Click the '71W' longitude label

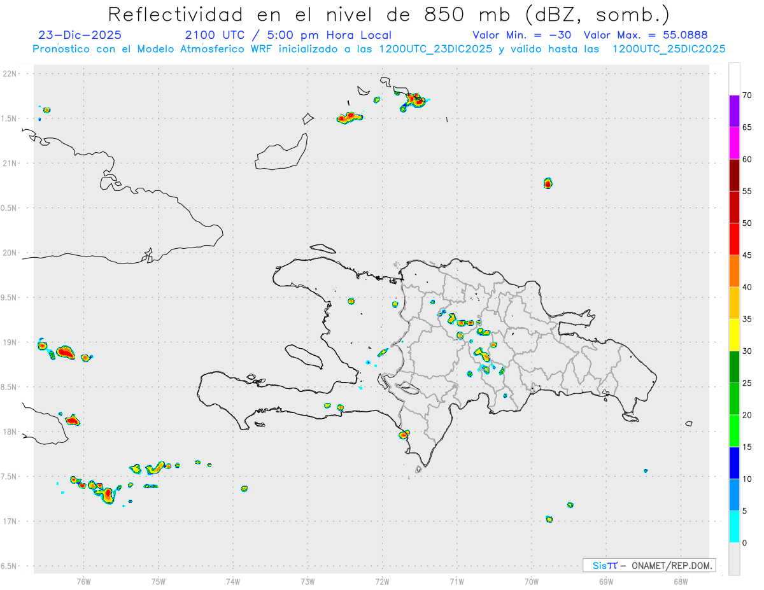(x=456, y=581)
